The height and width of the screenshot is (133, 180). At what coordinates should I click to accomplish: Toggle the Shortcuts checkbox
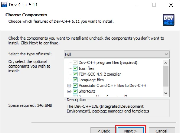[75, 91]
